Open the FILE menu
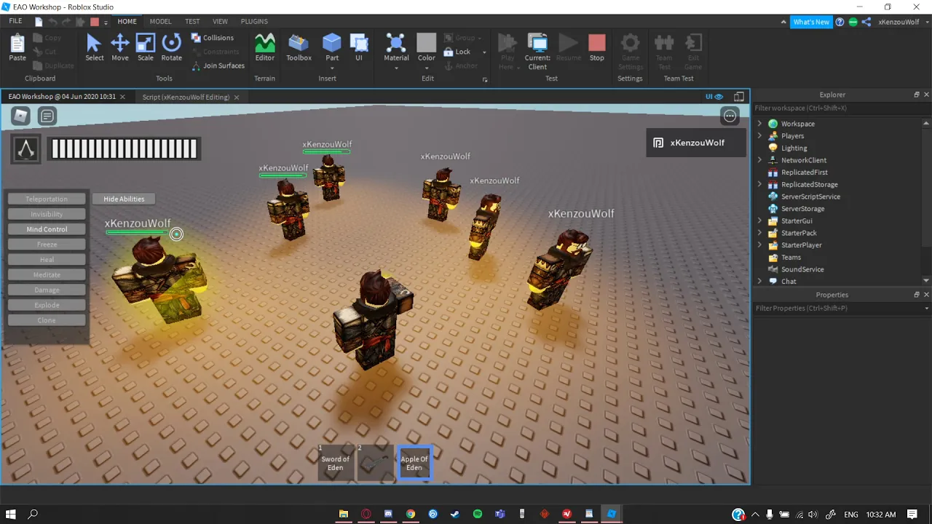The width and height of the screenshot is (932, 524). pos(15,22)
